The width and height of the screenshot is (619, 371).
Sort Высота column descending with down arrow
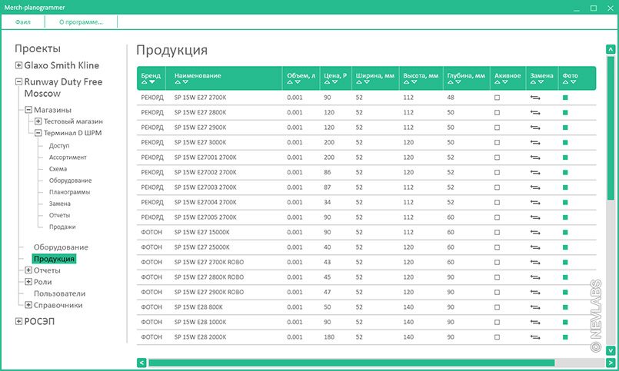414,82
